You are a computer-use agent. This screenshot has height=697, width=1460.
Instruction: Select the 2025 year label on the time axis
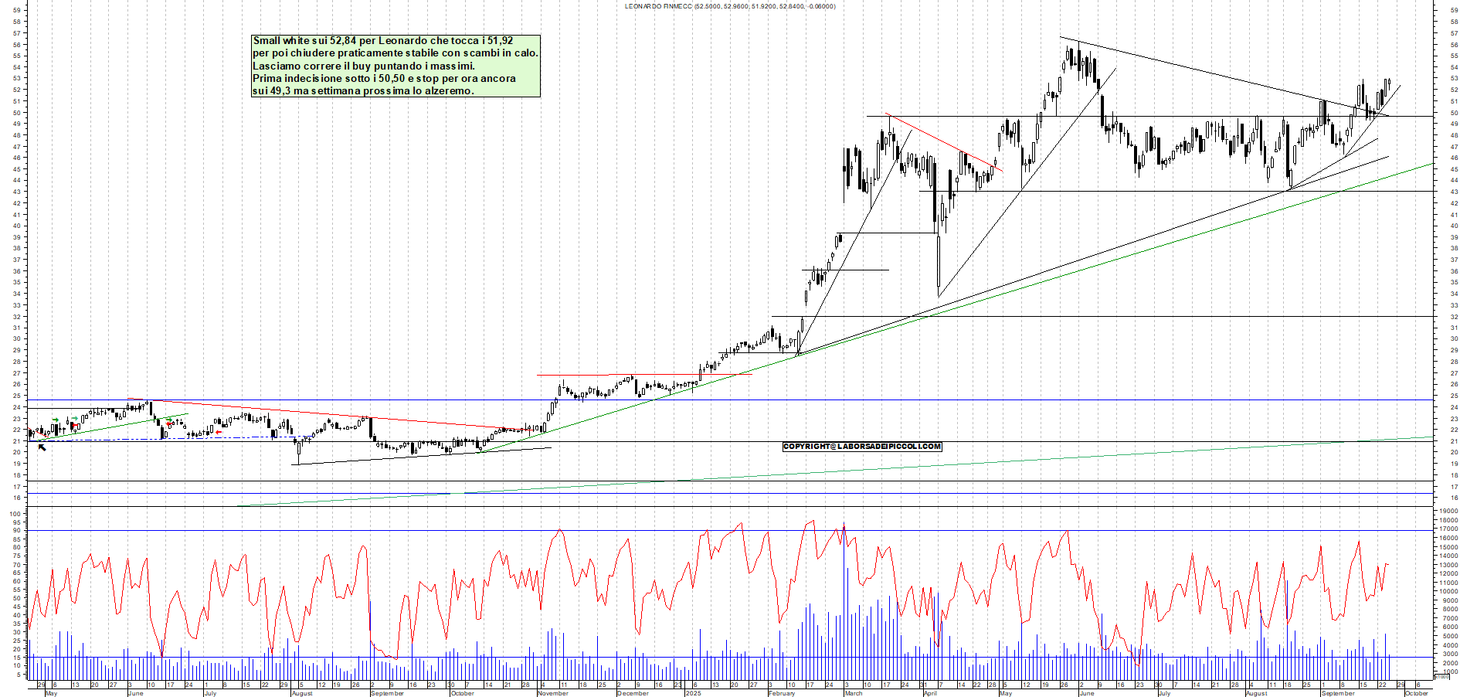pyautogui.click(x=693, y=693)
